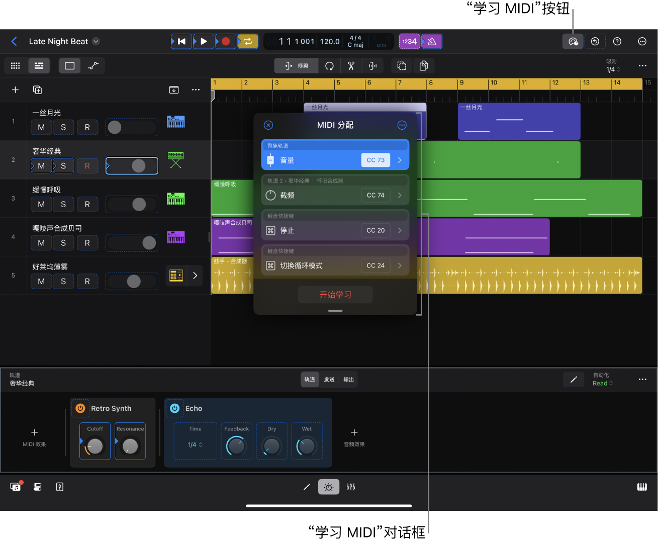Solo the 缓慢呼吸 track
The height and width of the screenshot is (541, 659).
[x=63, y=204]
